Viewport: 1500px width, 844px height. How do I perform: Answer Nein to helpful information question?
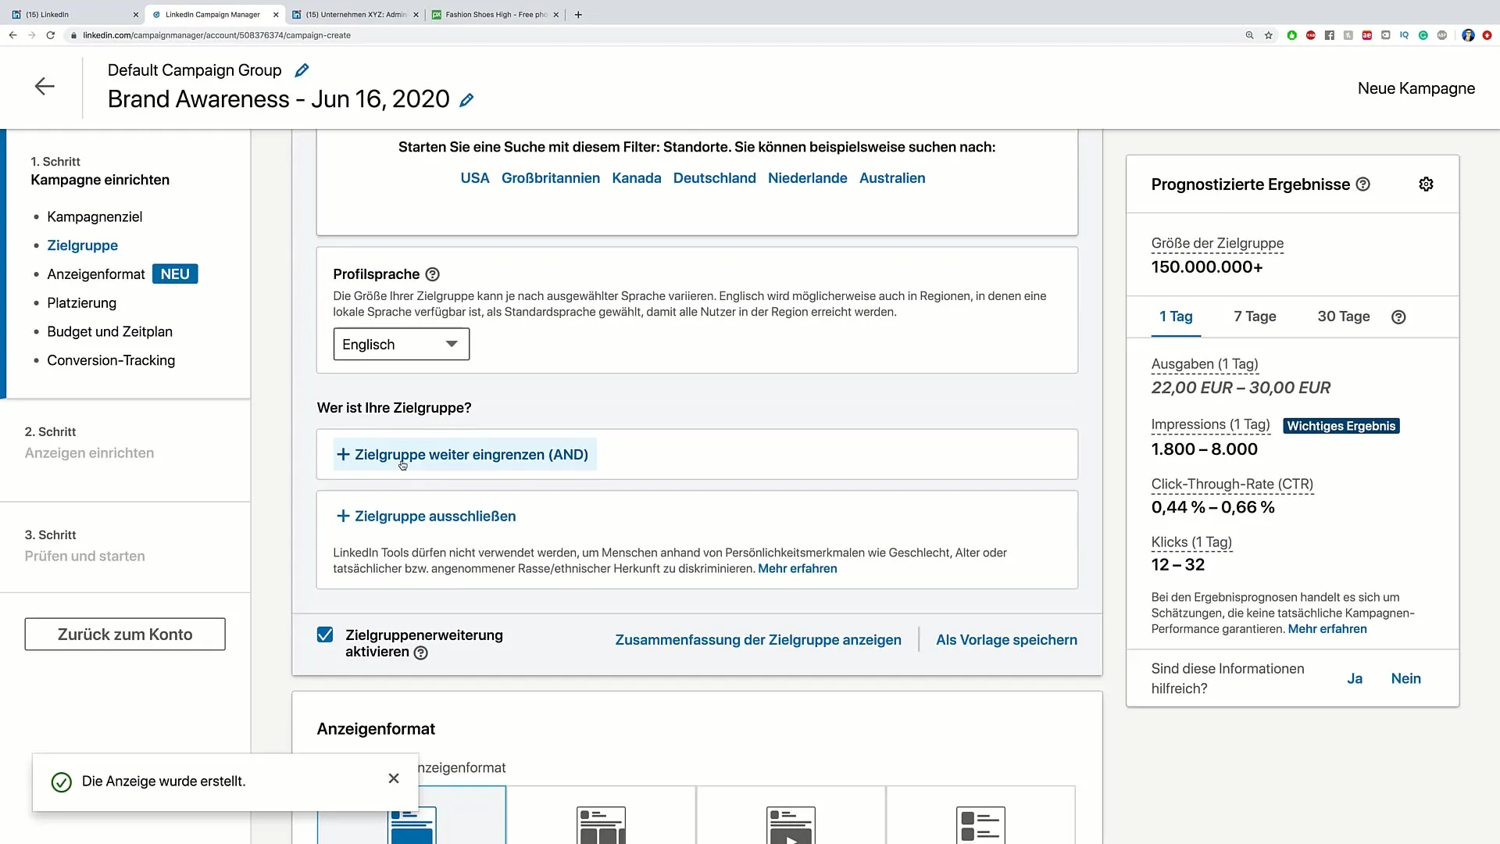point(1405,679)
